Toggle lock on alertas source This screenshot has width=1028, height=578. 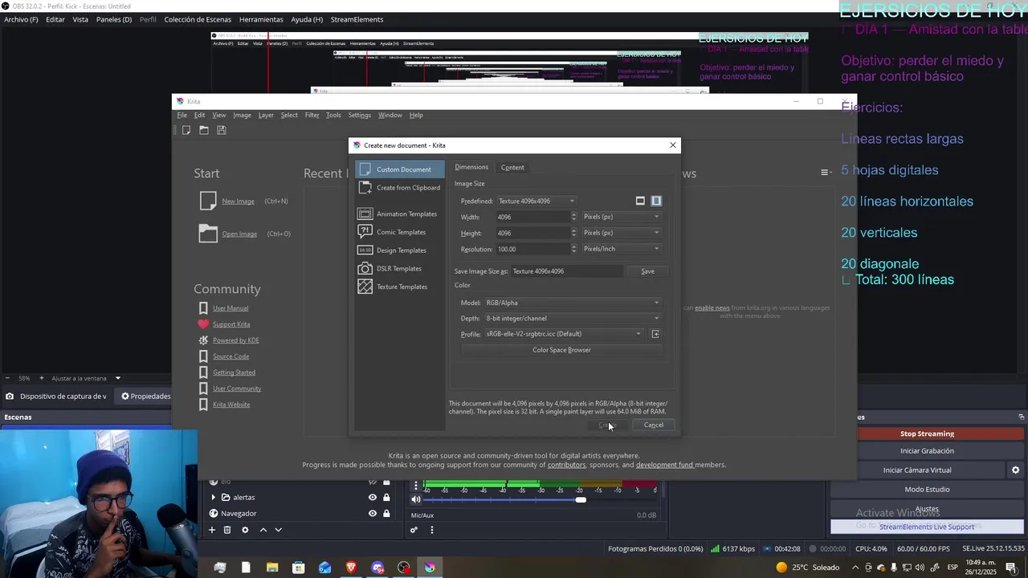pyautogui.click(x=386, y=498)
